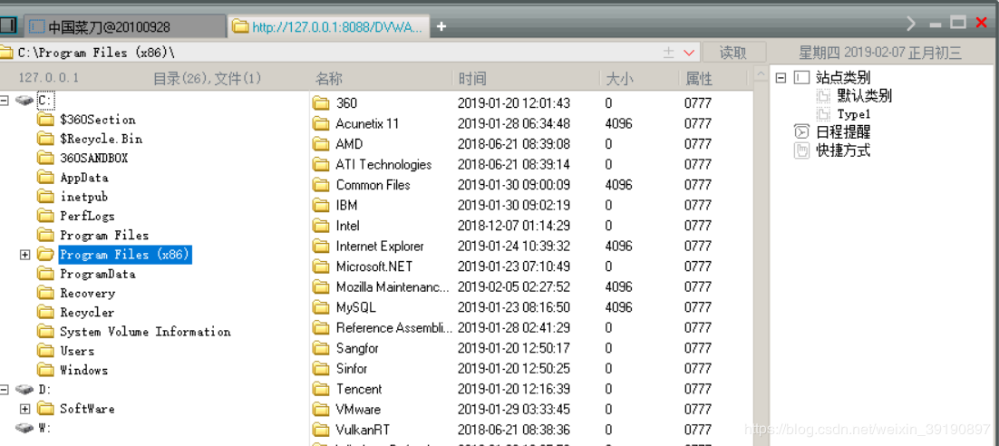
Task: Click the IBM folder icon
Action: coord(321,205)
